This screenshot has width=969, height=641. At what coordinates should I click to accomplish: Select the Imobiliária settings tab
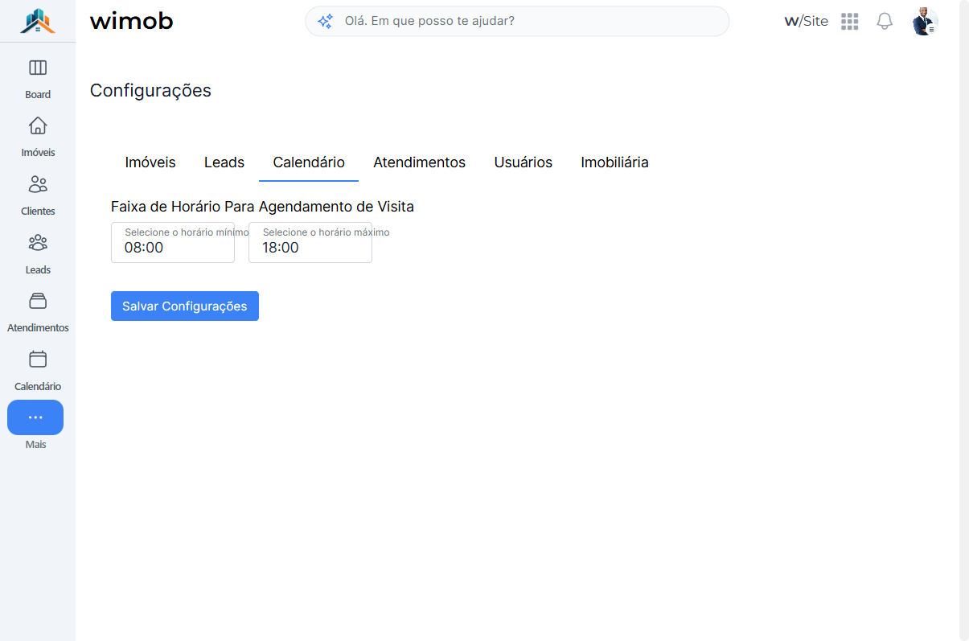pyautogui.click(x=615, y=162)
